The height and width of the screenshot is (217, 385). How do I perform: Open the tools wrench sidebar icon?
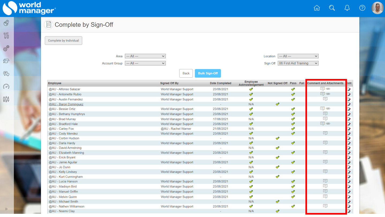(6, 35)
